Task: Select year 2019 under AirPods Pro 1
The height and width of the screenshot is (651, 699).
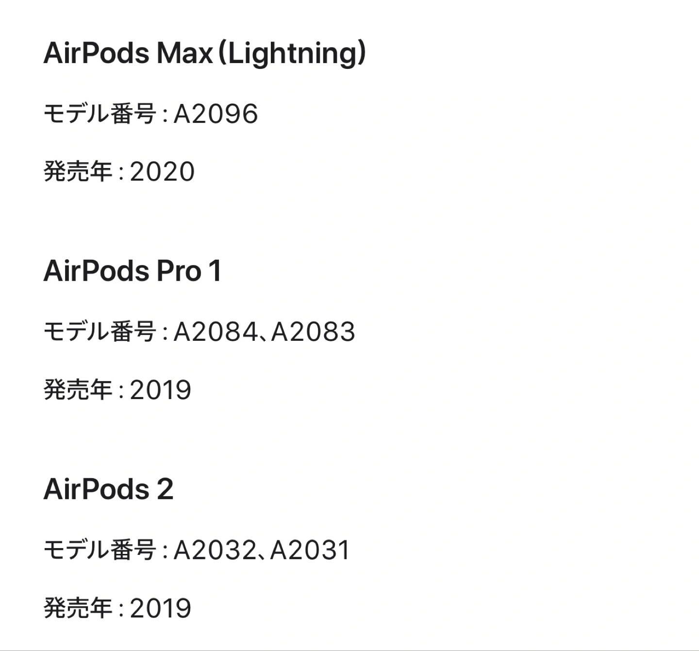Action: (161, 390)
